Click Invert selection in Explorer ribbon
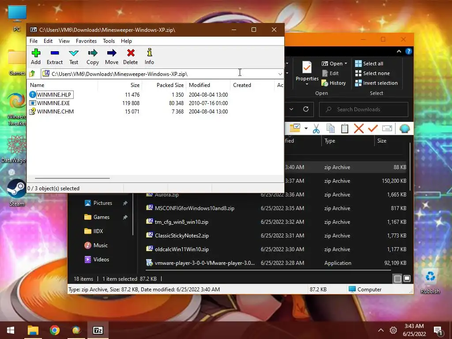452x339 pixels. point(376,83)
